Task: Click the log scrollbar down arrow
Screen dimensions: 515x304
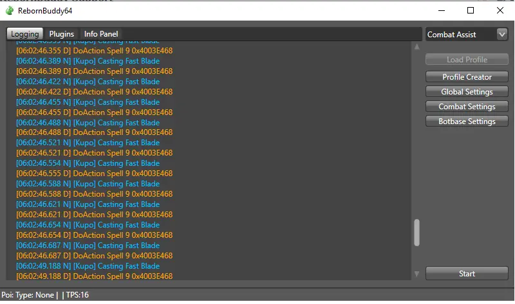Action: tap(417, 274)
